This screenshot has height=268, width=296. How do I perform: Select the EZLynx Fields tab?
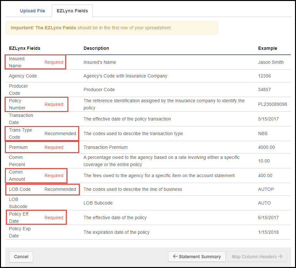(x=72, y=11)
